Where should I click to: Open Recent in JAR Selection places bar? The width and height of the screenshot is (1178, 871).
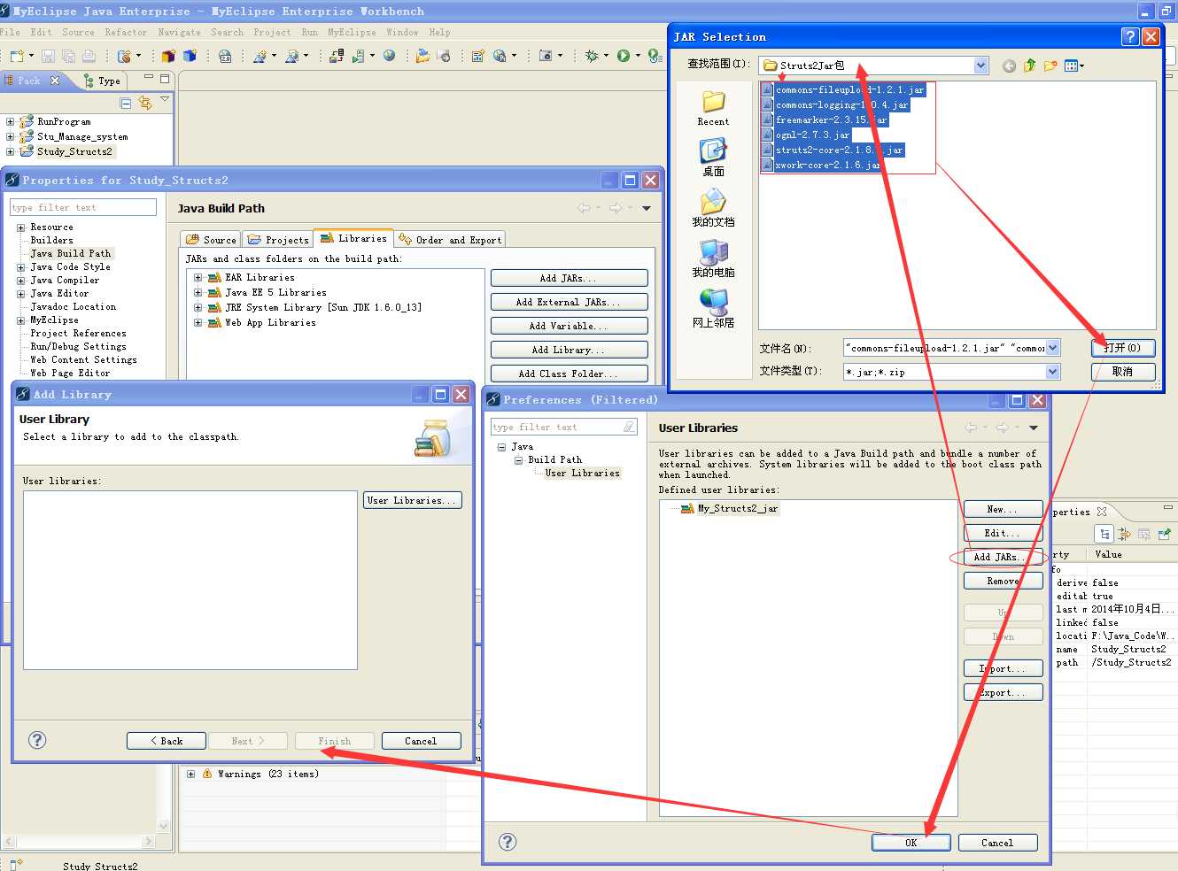point(713,109)
